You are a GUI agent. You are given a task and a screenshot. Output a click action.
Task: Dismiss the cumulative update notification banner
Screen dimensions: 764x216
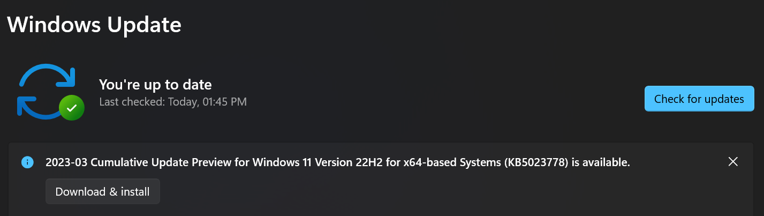click(x=733, y=162)
